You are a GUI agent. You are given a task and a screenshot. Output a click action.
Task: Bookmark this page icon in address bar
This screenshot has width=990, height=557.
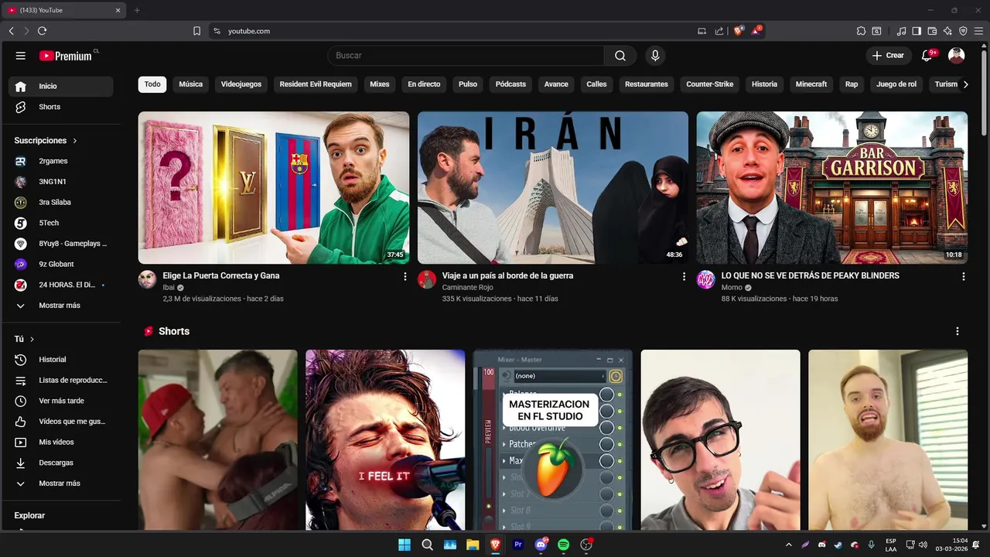196,31
